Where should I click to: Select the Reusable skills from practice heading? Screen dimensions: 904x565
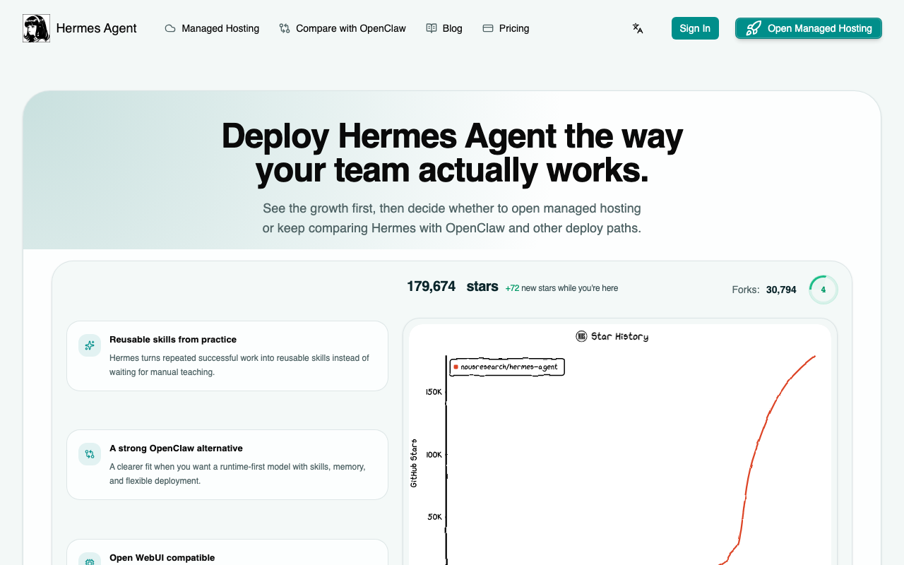[x=173, y=340]
